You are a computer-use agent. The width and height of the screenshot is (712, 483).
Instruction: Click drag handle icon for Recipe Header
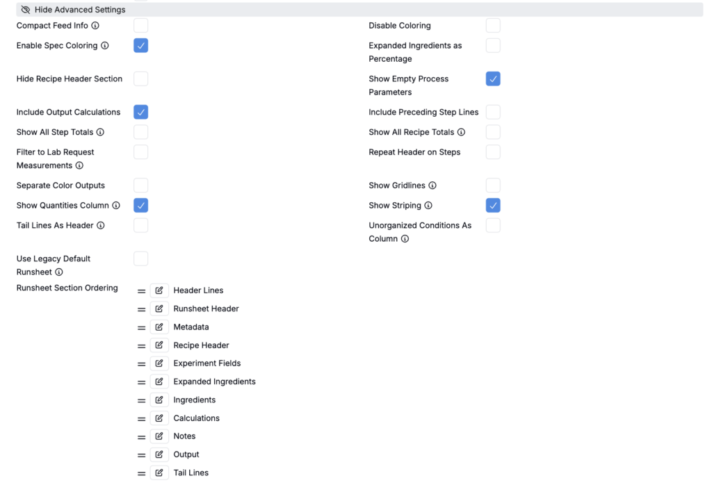pyautogui.click(x=142, y=346)
